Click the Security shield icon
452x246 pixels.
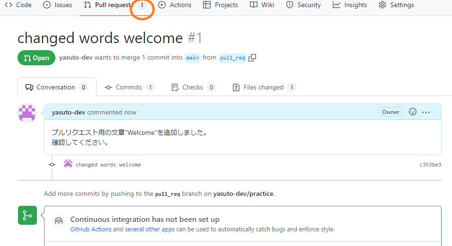pyautogui.click(x=290, y=5)
